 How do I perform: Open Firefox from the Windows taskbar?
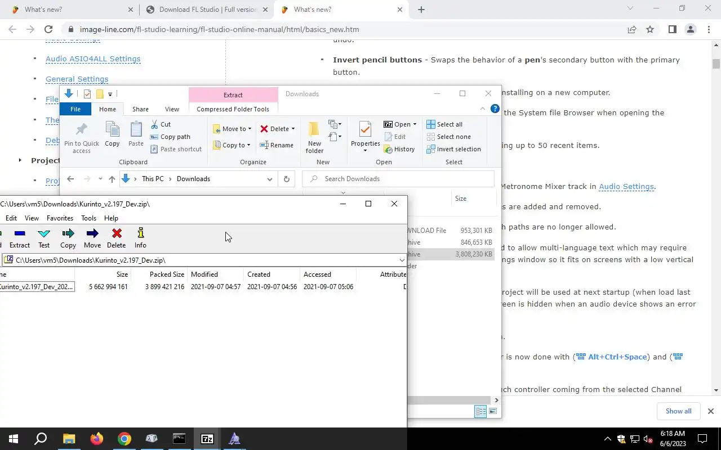point(97,439)
